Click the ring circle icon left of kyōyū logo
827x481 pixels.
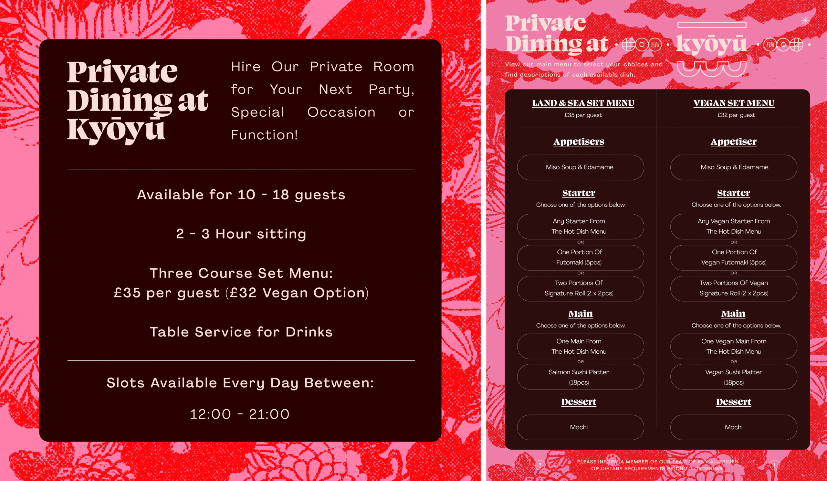[x=642, y=44]
